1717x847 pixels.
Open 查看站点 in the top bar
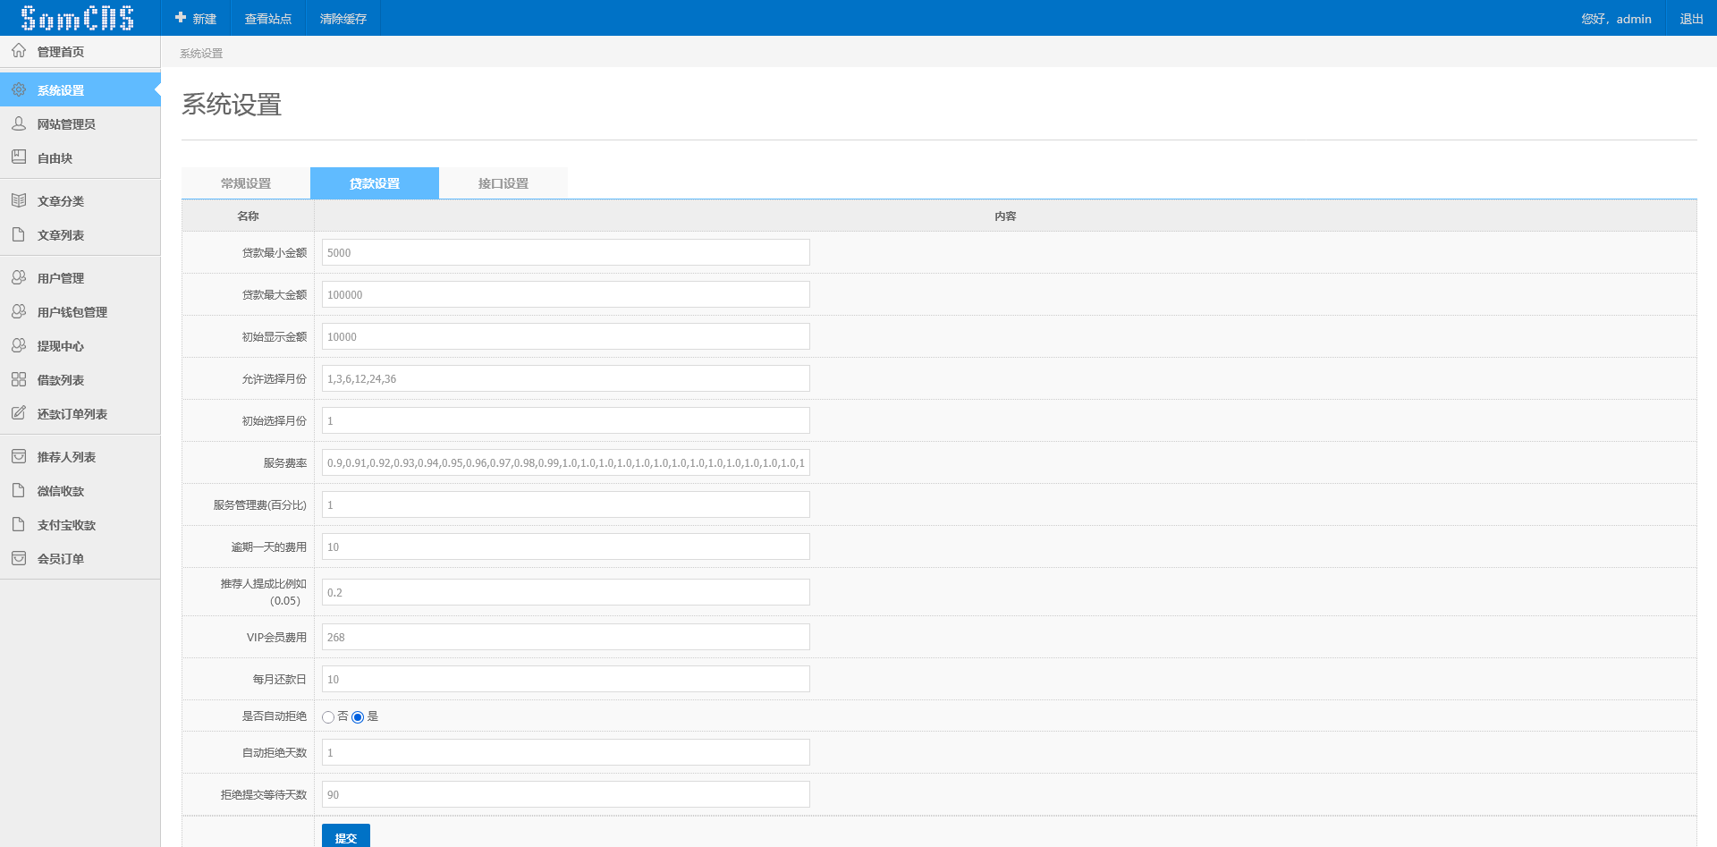coord(268,19)
